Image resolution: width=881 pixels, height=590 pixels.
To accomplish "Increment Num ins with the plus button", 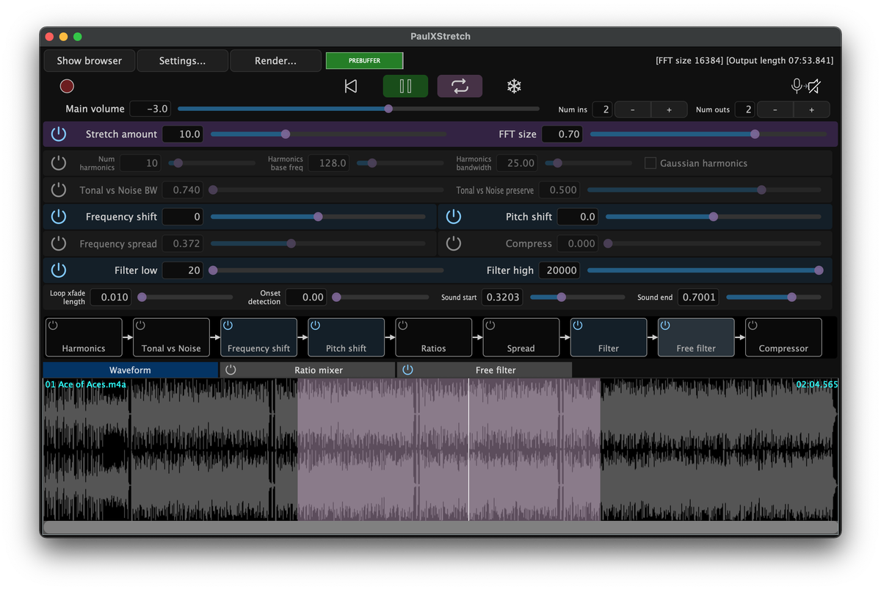I will coord(669,109).
